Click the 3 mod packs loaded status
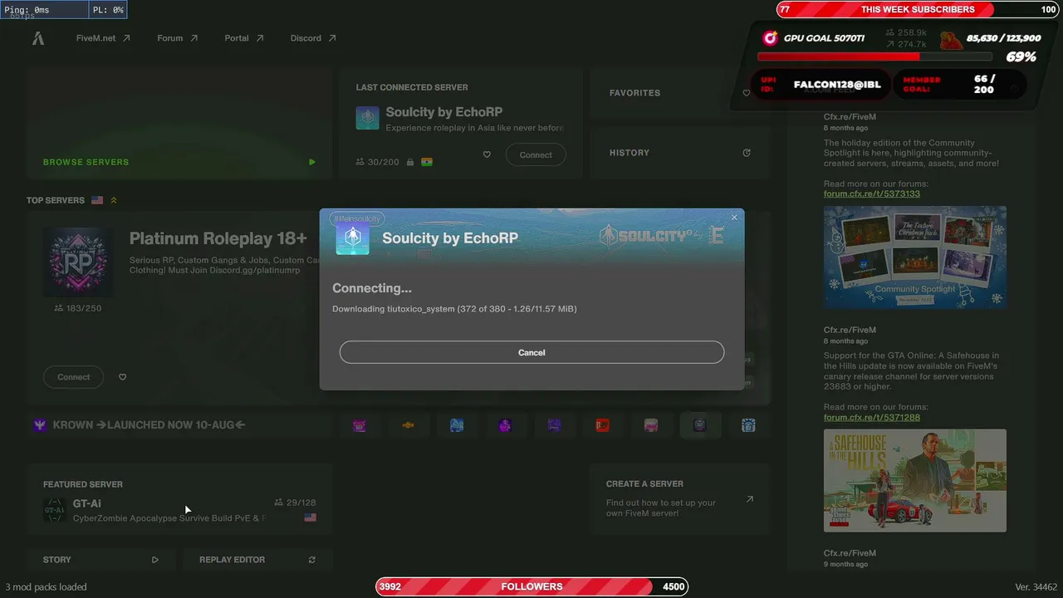This screenshot has height=598, width=1063. click(46, 587)
